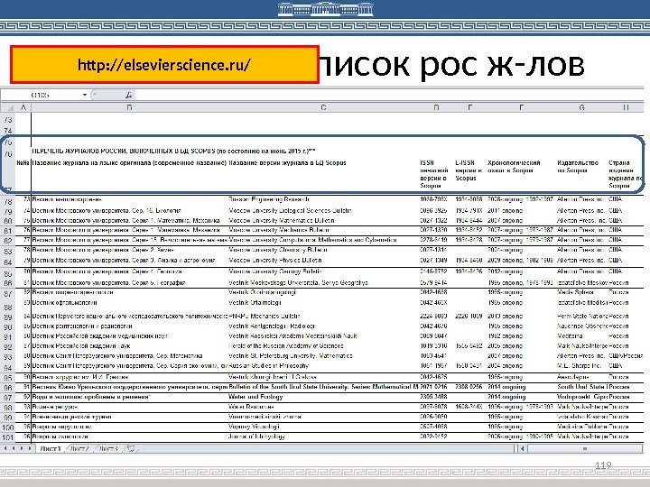The width and height of the screenshot is (650, 487).
Task: Select column A header
Action: pyautogui.click(x=23, y=107)
